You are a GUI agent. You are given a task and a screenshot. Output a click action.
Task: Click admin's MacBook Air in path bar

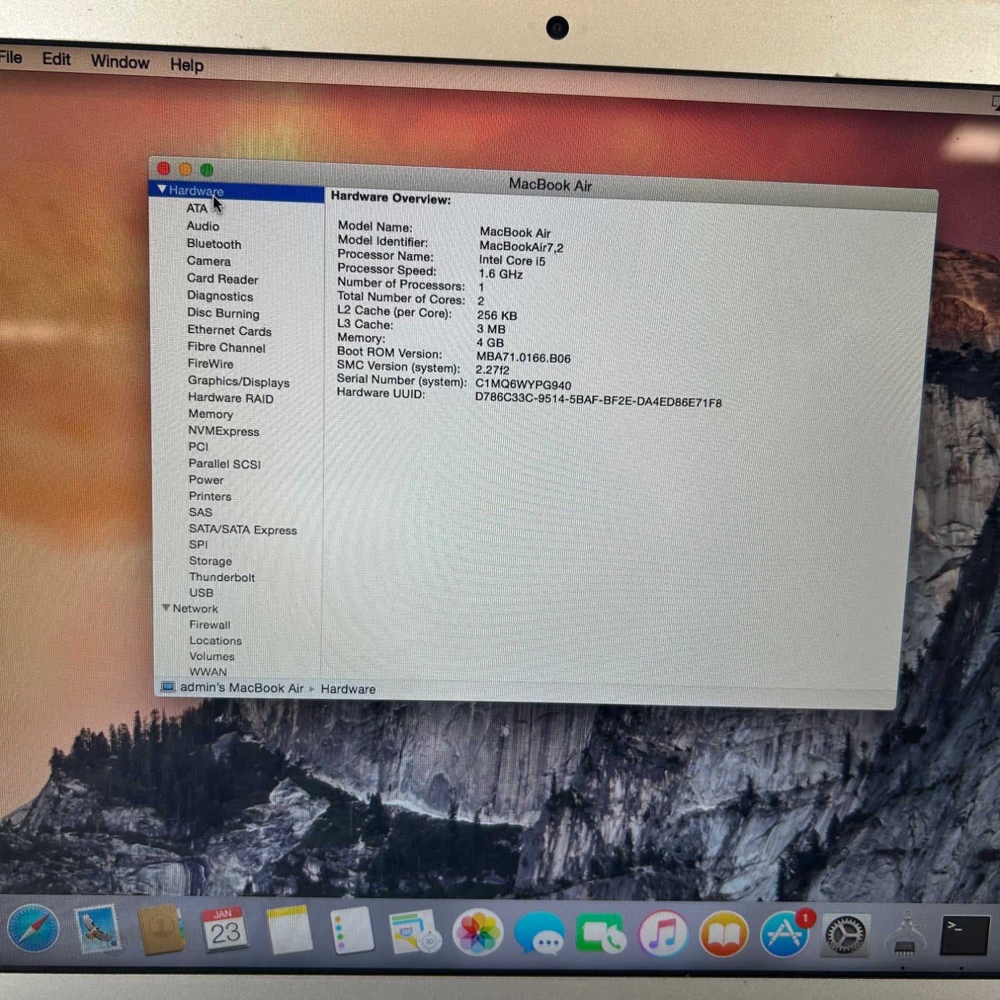click(x=241, y=688)
